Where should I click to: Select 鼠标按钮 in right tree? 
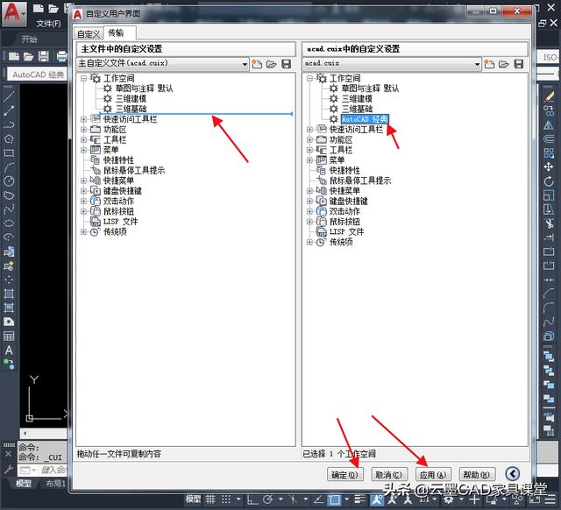pyautogui.click(x=344, y=222)
